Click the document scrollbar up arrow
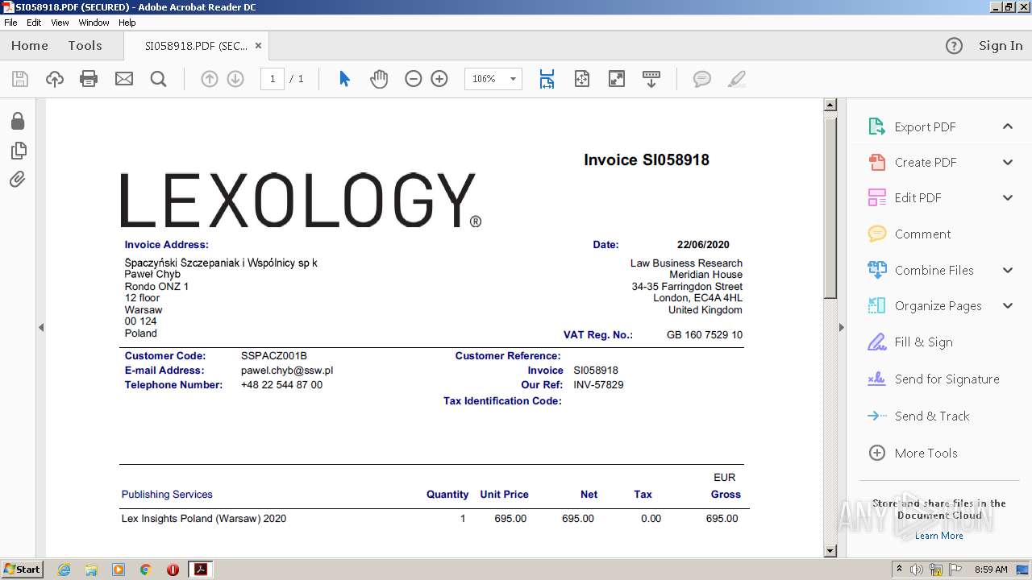This screenshot has width=1032, height=580. [830, 106]
